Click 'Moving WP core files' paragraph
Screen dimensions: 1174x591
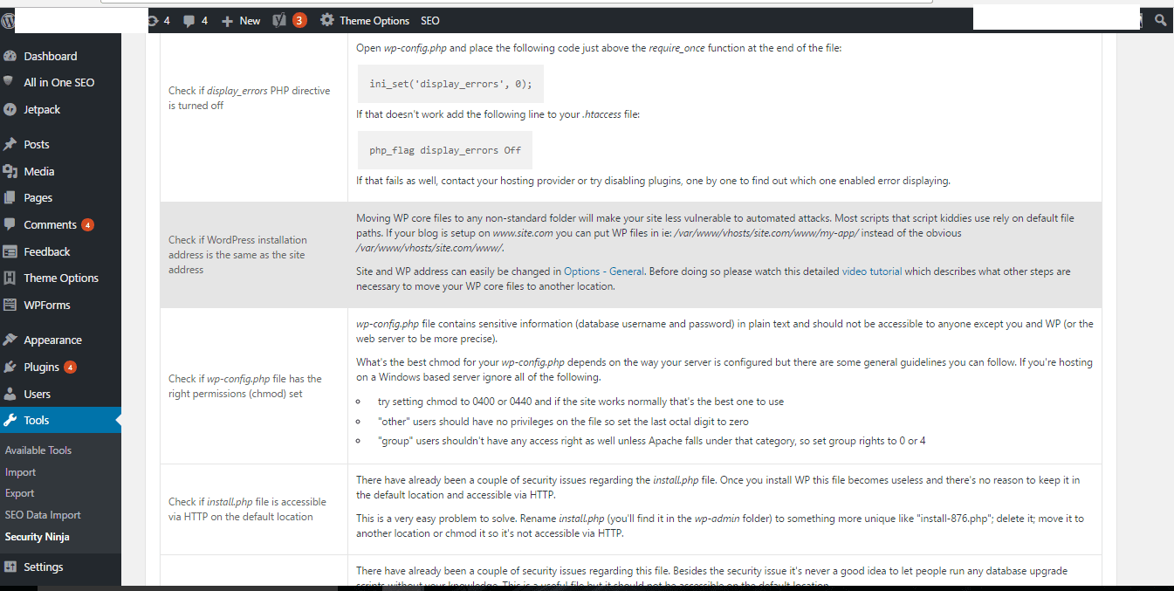pyautogui.click(x=715, y=233)
